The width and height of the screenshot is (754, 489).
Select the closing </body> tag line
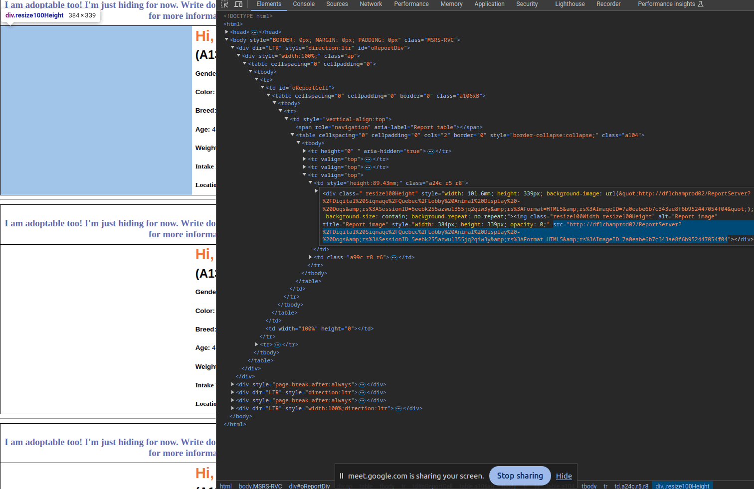[241, 417]
